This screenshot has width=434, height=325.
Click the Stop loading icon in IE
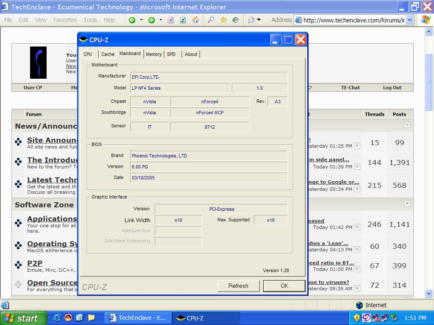(170, 20)
